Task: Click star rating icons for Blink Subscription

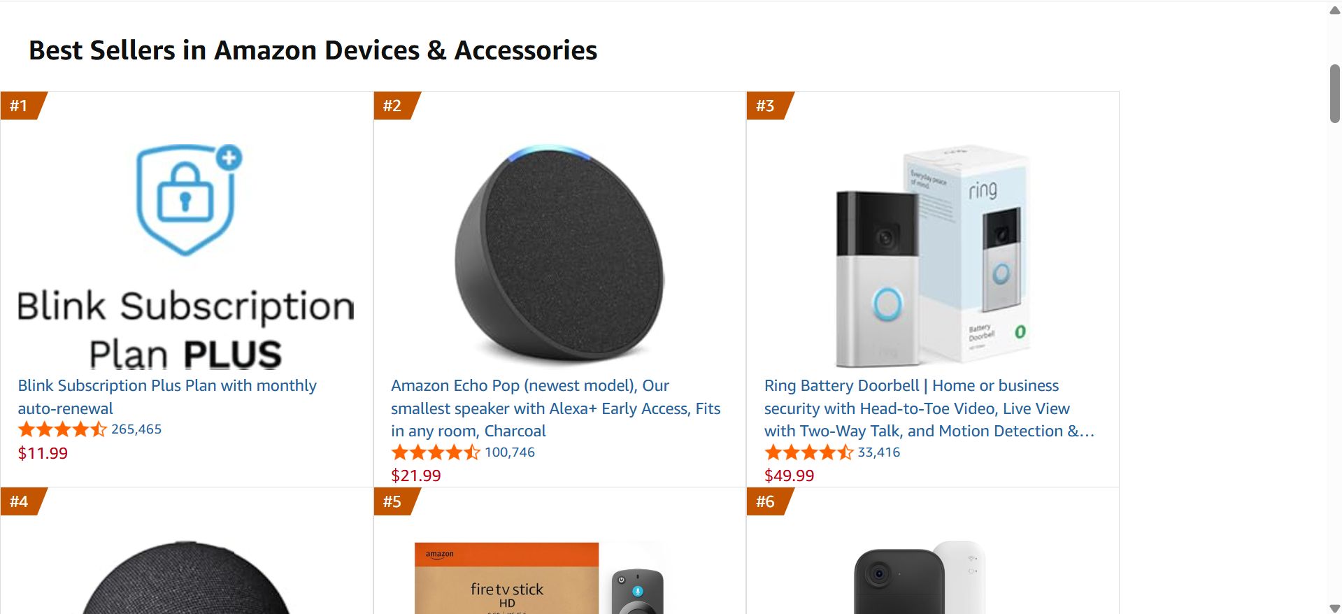Action: [x=62, y=429]
